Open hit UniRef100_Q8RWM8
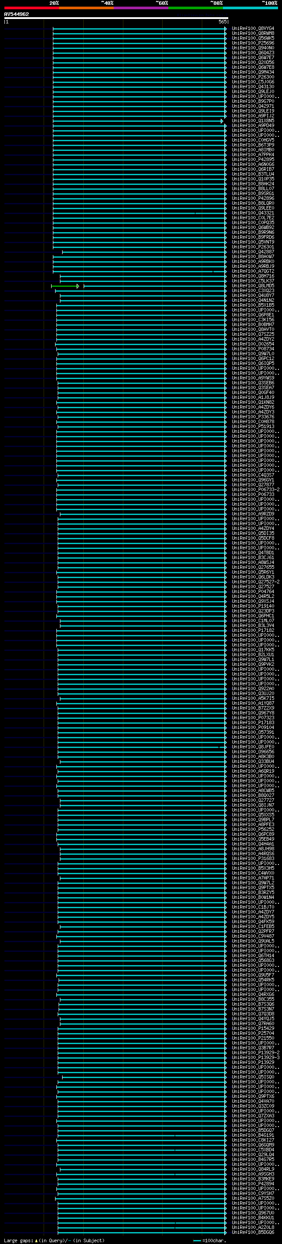 253,34
